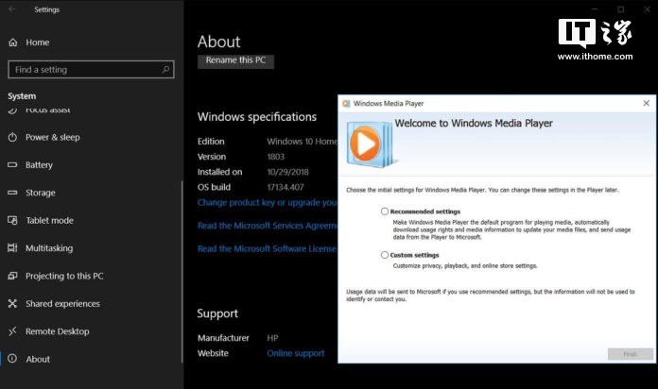
Task: Select the Battery icon
Action: click(12, 164)
